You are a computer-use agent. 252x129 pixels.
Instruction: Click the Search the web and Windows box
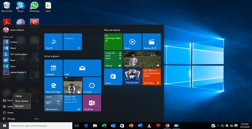(x=41, y=126)
